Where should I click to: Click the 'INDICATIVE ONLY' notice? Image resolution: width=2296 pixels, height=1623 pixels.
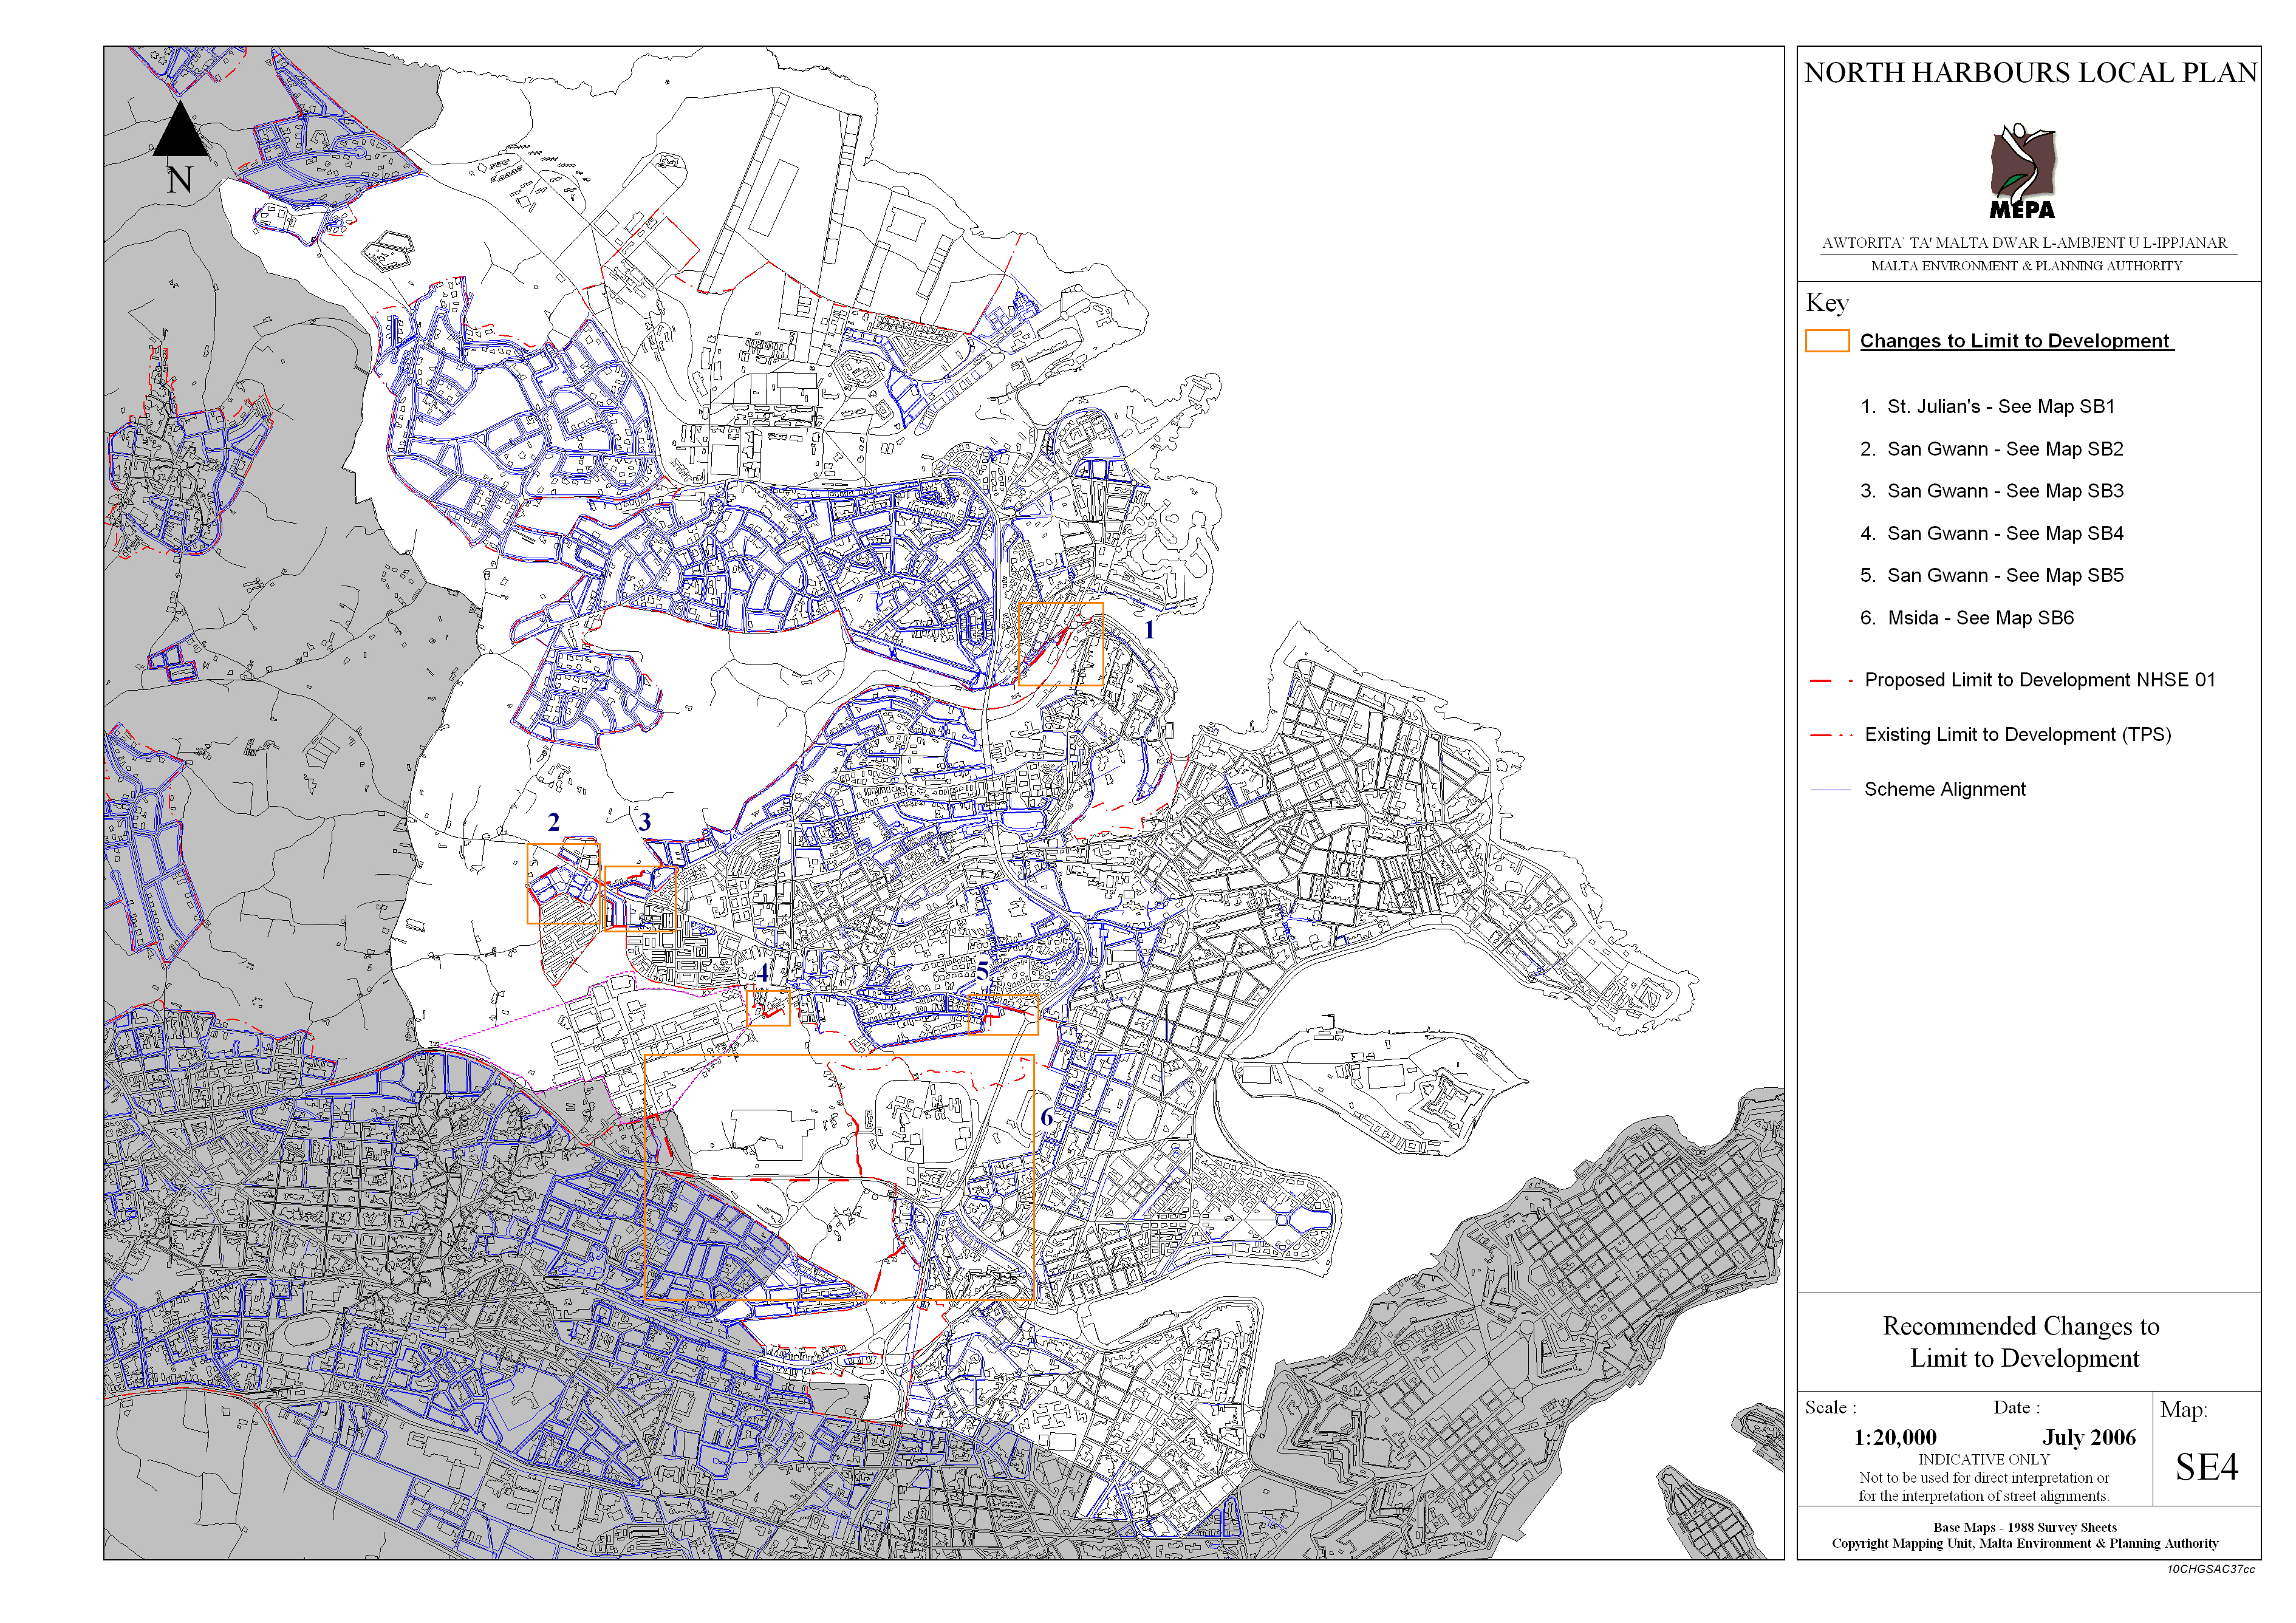pos(1983,1460)
